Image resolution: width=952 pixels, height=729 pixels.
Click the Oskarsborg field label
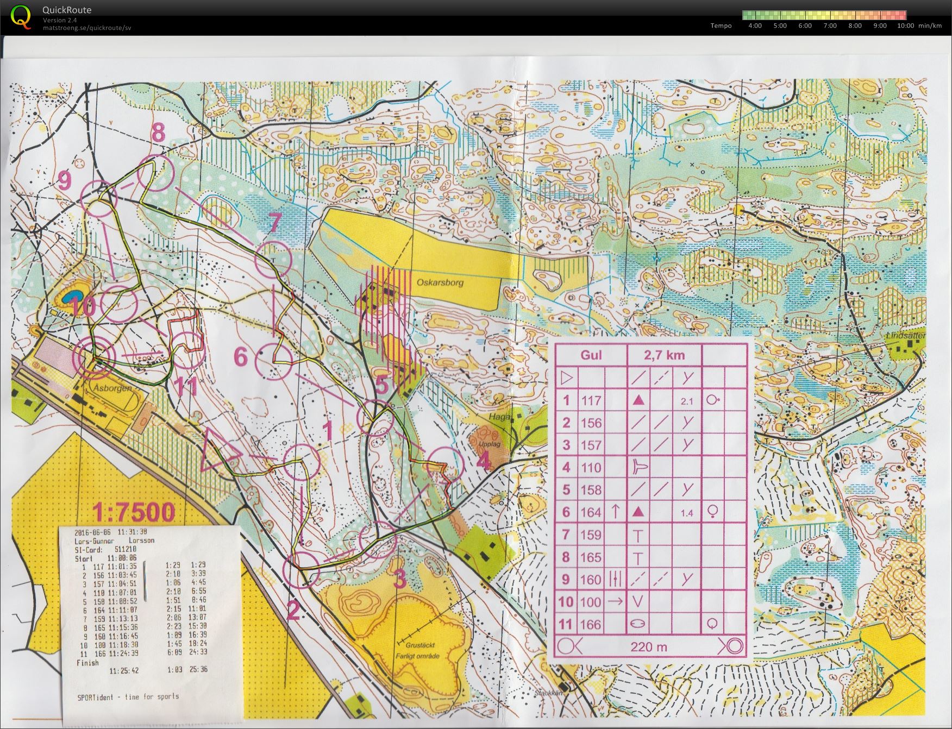440,283
